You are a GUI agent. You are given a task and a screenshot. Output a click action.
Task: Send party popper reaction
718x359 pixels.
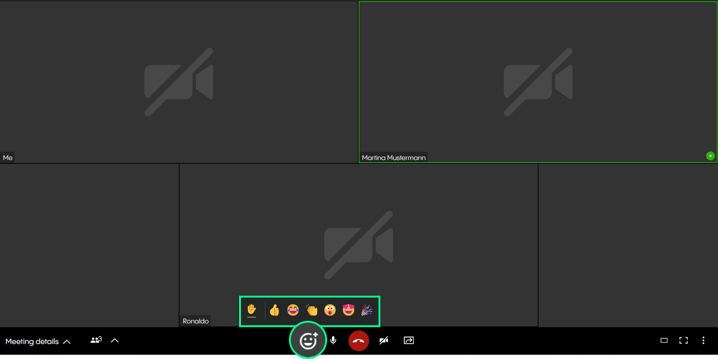tap(367, 310)
